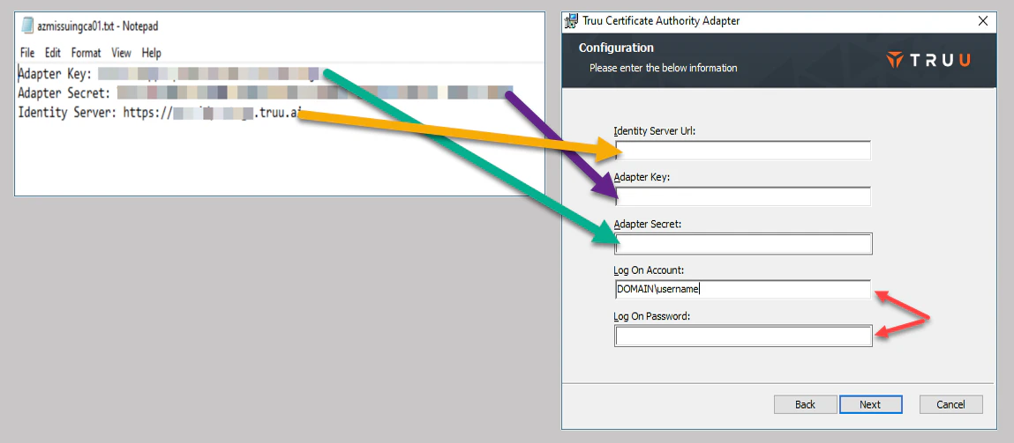The height and width of the screenshot is (443, 1014).
Task: Click the Log On Account field
Action: 742,289
